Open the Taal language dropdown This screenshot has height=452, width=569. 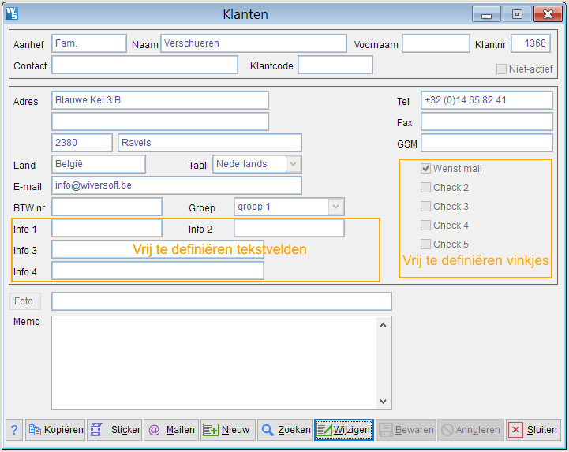(x=293, y=164)
